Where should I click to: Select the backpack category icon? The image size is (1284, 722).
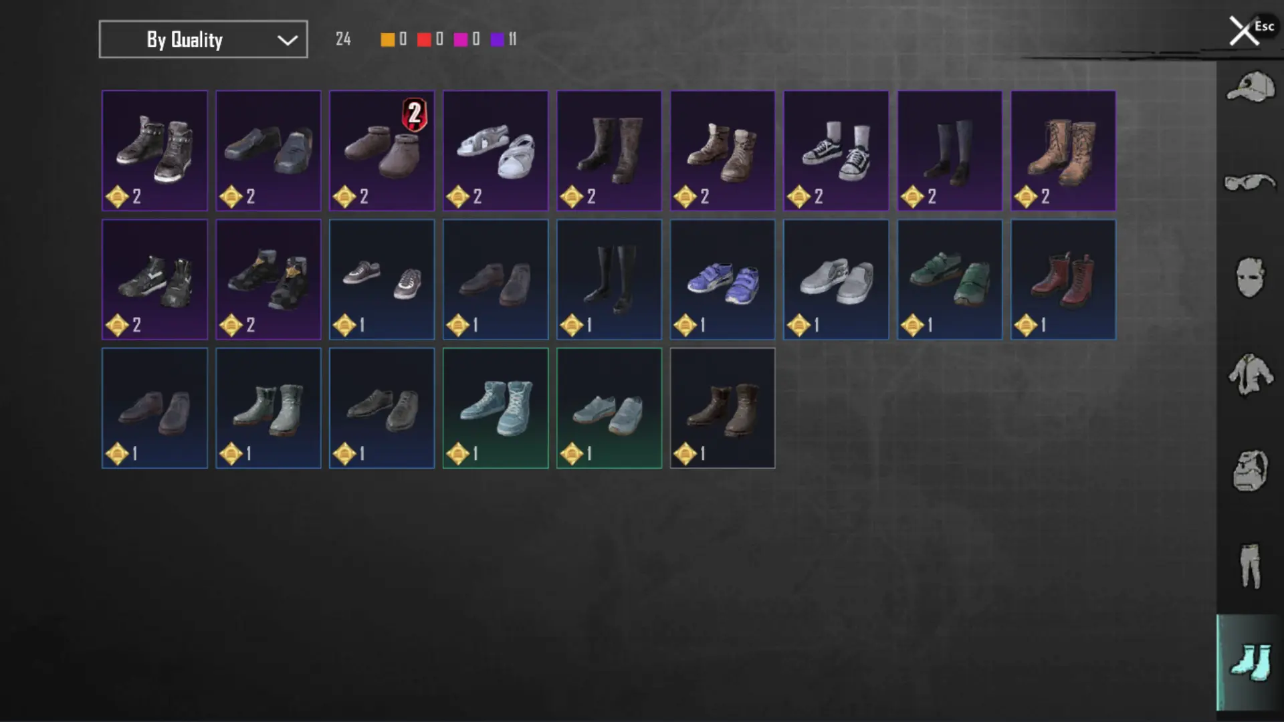point(1250,470)
